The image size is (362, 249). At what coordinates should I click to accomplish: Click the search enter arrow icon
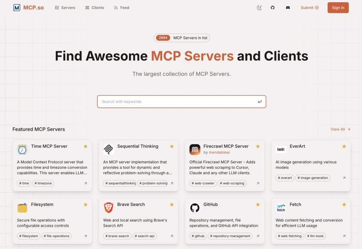(260, 101)
